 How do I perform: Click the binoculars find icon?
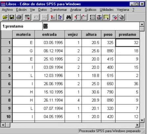68,17
